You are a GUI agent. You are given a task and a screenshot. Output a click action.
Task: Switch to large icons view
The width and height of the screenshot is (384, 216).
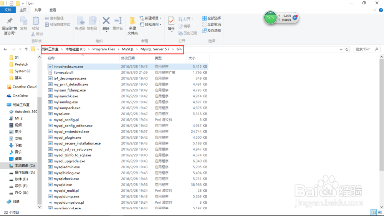[x=380, y=212]
